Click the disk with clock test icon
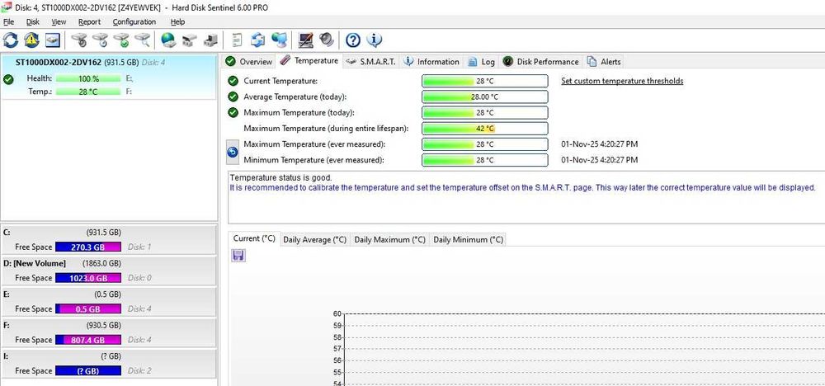This screenshot has height=386, width=825. (x=101, y=40)
